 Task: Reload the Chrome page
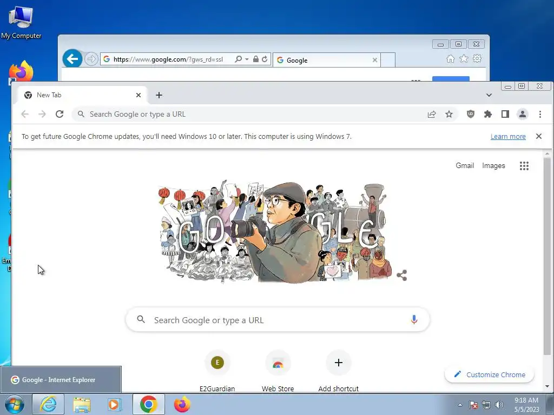(60, 114)
